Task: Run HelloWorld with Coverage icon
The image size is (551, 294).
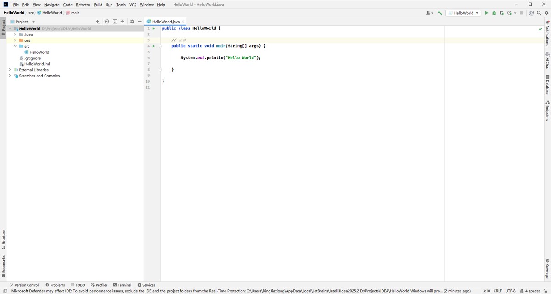Action: click(501, 13)
